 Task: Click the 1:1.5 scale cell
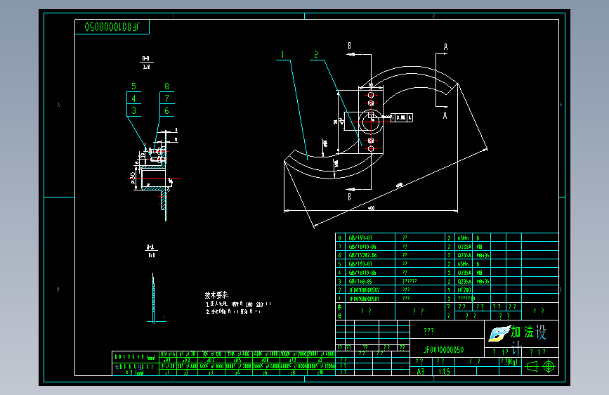[x=444, y=372]
